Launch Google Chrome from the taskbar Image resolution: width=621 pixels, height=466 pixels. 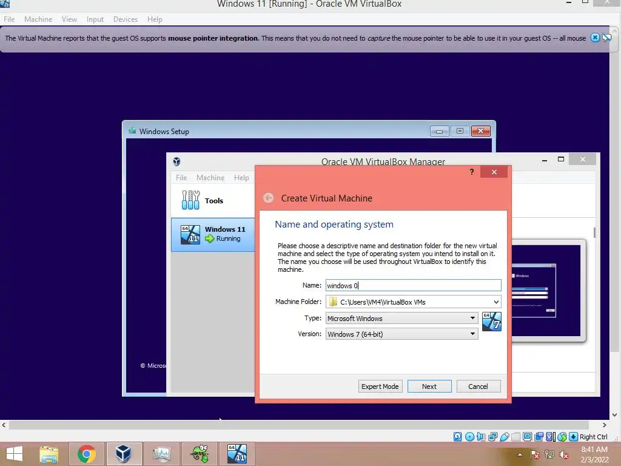tap(86, 454)
